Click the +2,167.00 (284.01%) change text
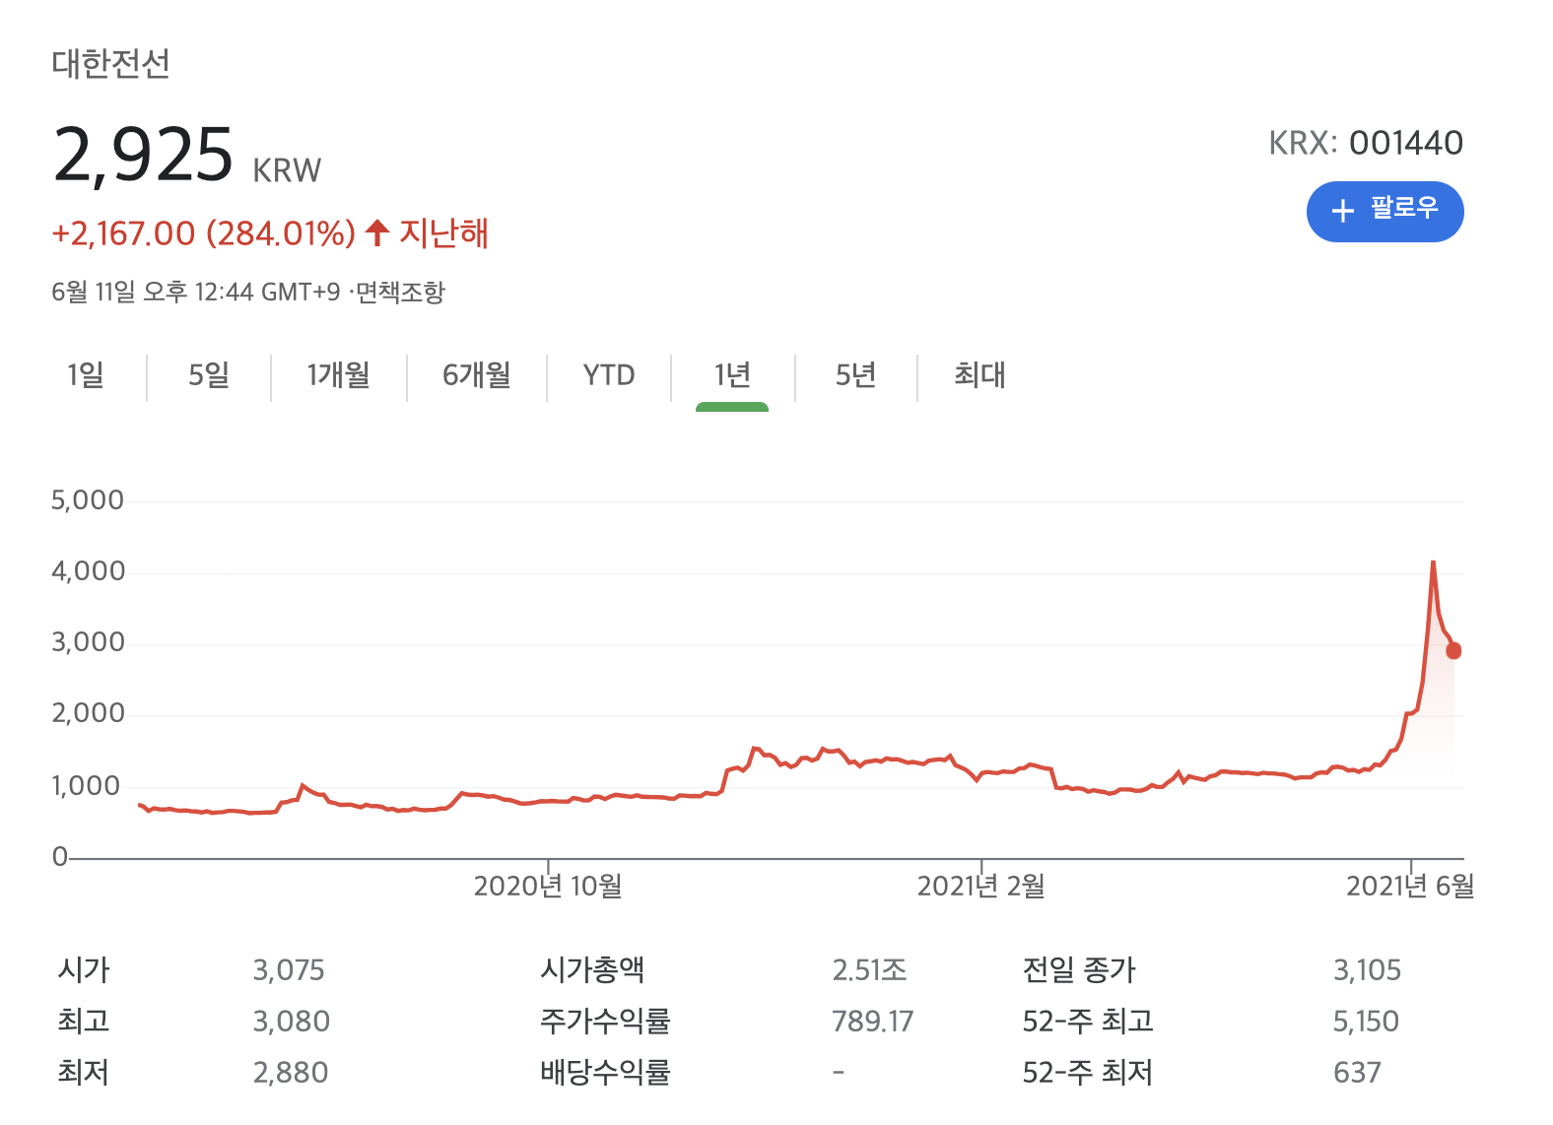1553x1125 pixels. click(203, 233)
